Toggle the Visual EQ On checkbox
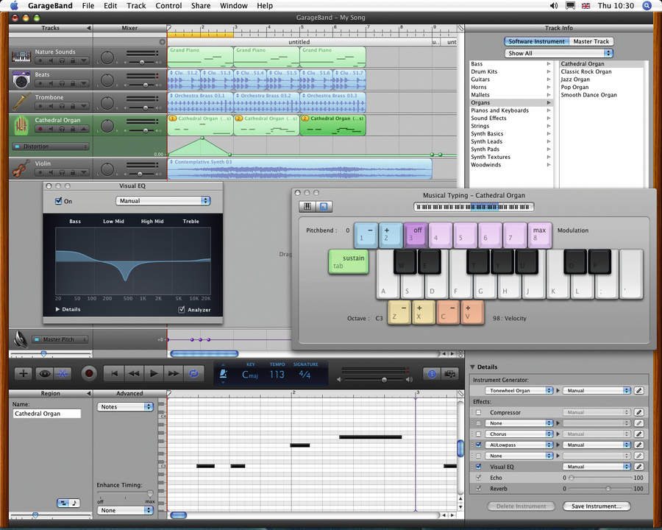The width and height of the screenshot is (662, 530). pos(59,201)
